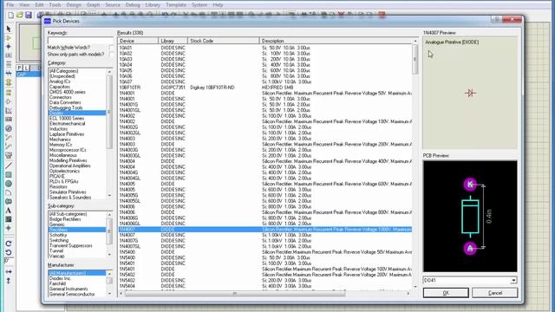
Task: Click Category list scrollbar thumb
Action: click(109, 112)
